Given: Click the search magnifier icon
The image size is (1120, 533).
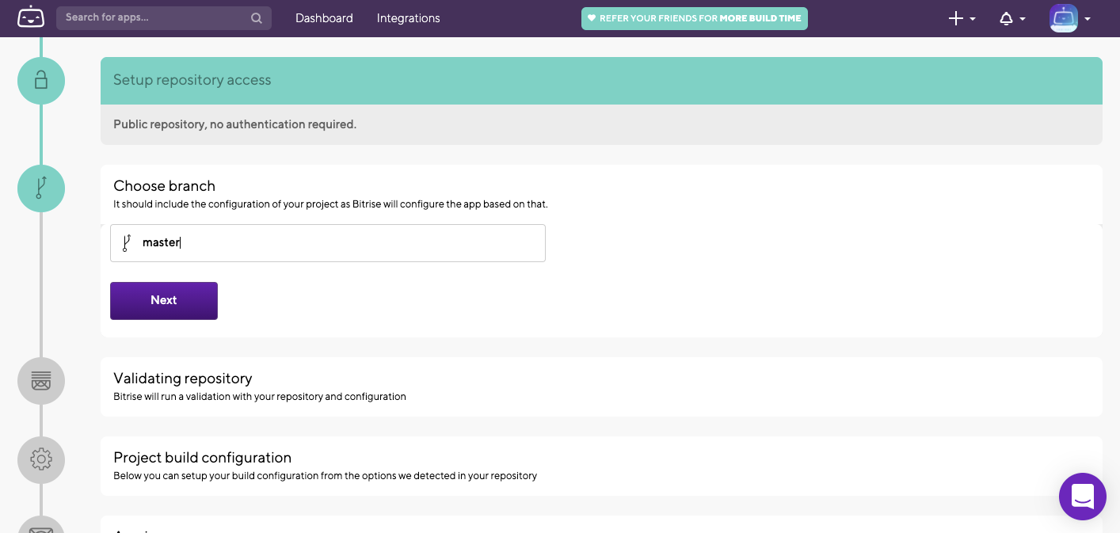Looking at the screenshot, I should point(257,18).
